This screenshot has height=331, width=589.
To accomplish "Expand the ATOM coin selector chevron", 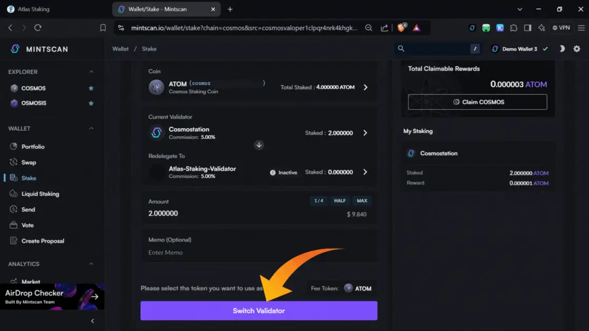I will tap(365, 87).
